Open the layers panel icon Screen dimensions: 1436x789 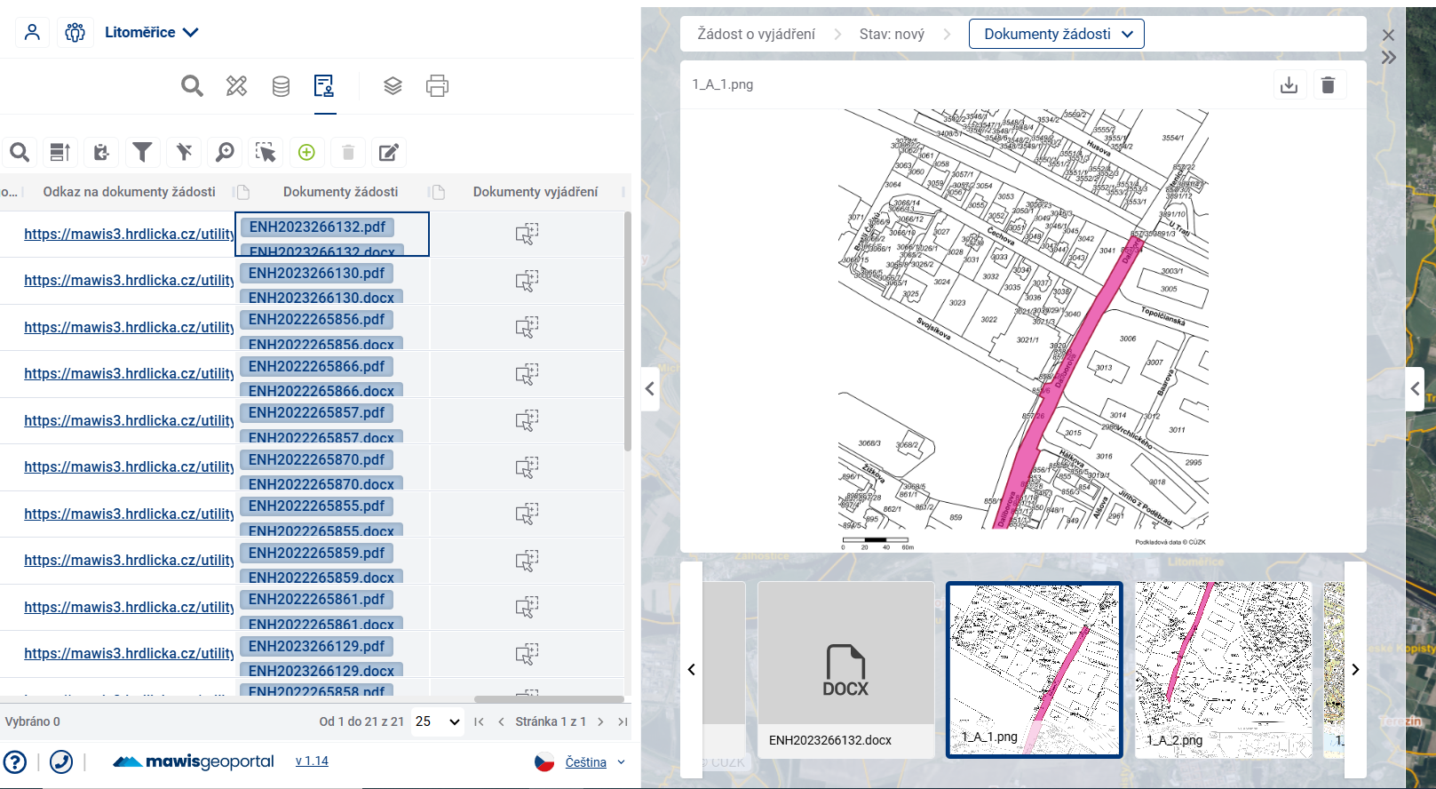(x=393, y=86)
